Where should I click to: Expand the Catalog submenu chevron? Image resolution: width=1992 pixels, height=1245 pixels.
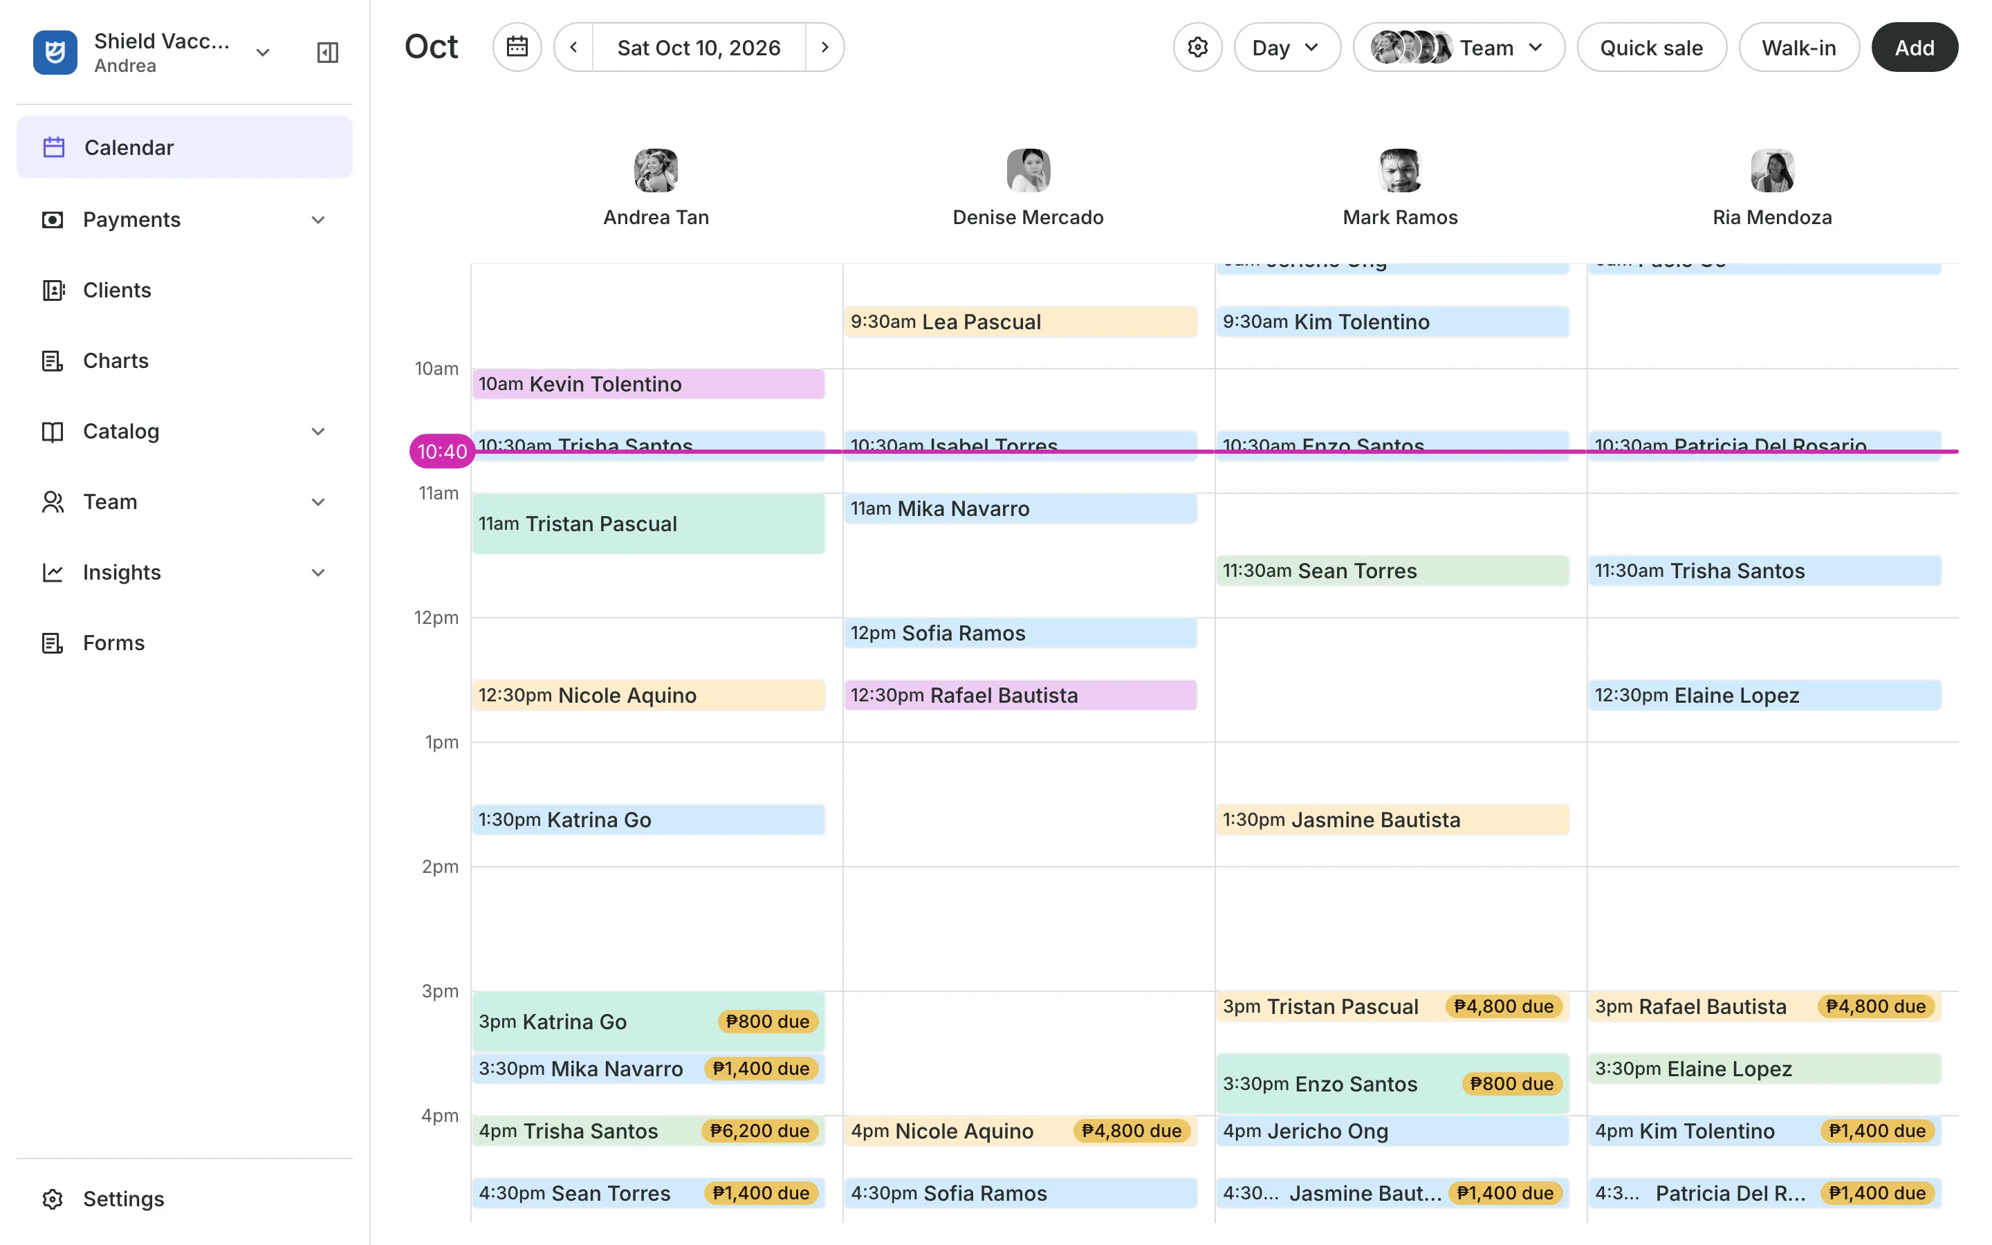319,432
